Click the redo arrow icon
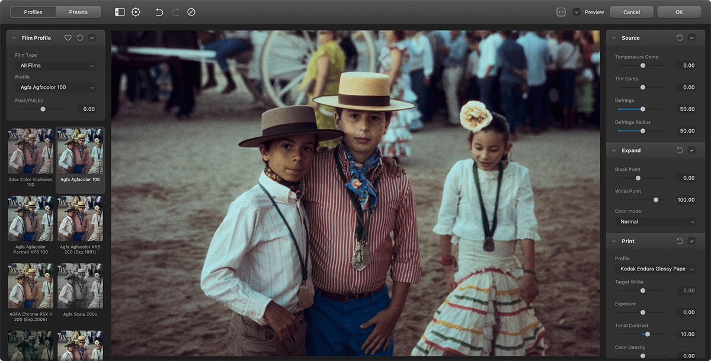 tap(175, 12)
